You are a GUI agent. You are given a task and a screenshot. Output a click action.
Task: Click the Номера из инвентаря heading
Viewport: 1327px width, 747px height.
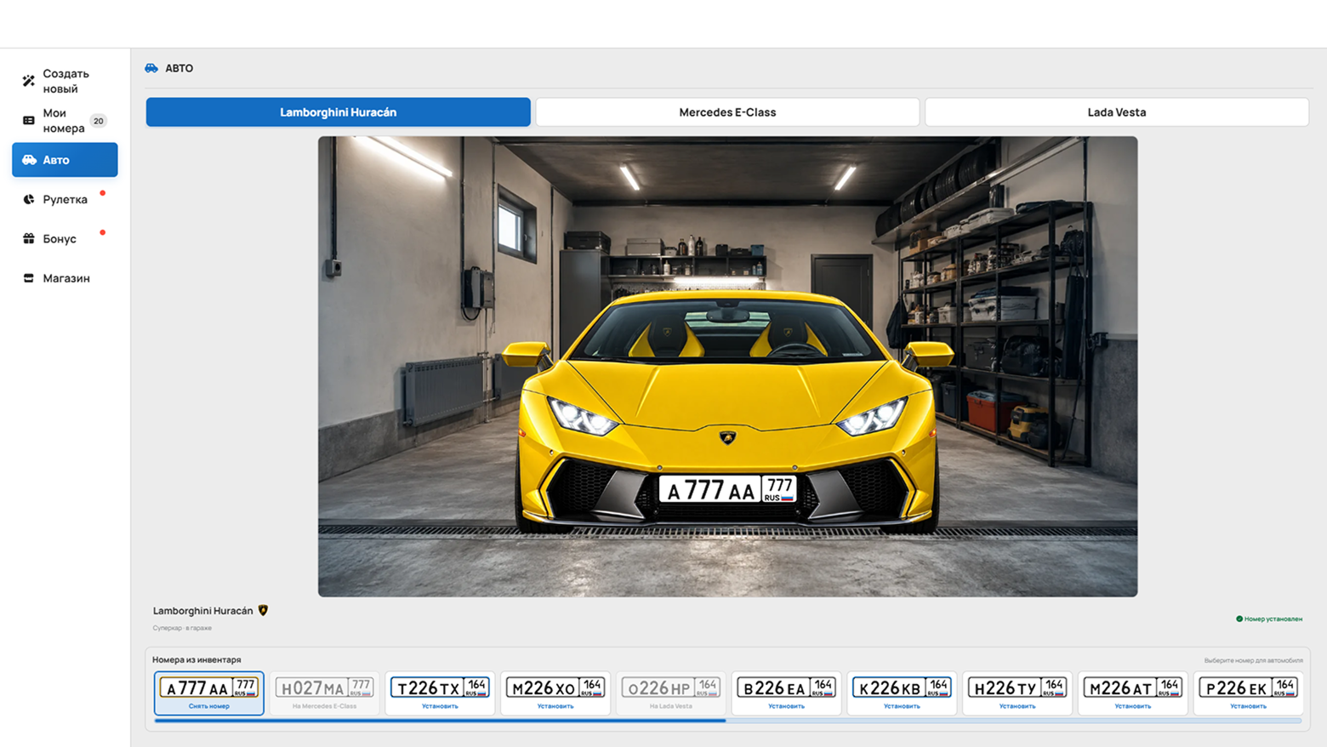pos(196,659)
